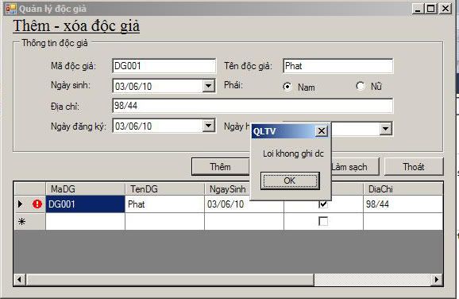
Task: Open the Ngày hết hạn date dropdown
Action: 386,128
